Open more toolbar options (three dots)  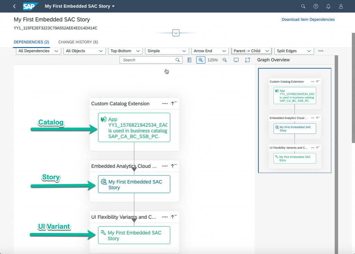click(x=321, y=51)
